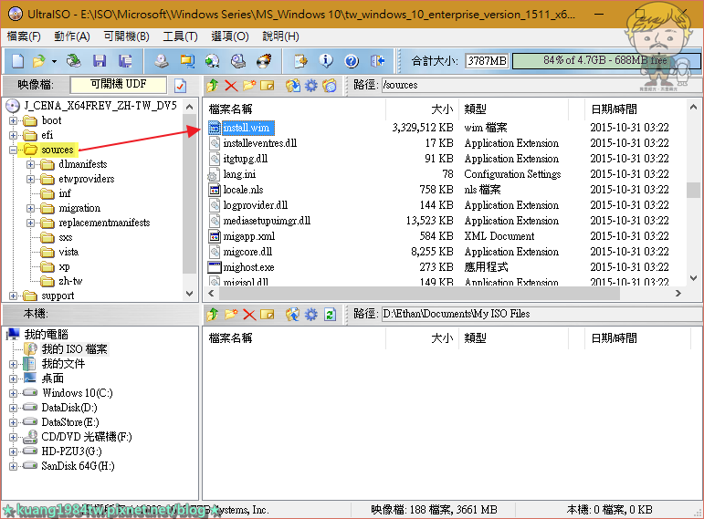
Task: Click the image file list vertical scrollbar
Action: [693, 192]
